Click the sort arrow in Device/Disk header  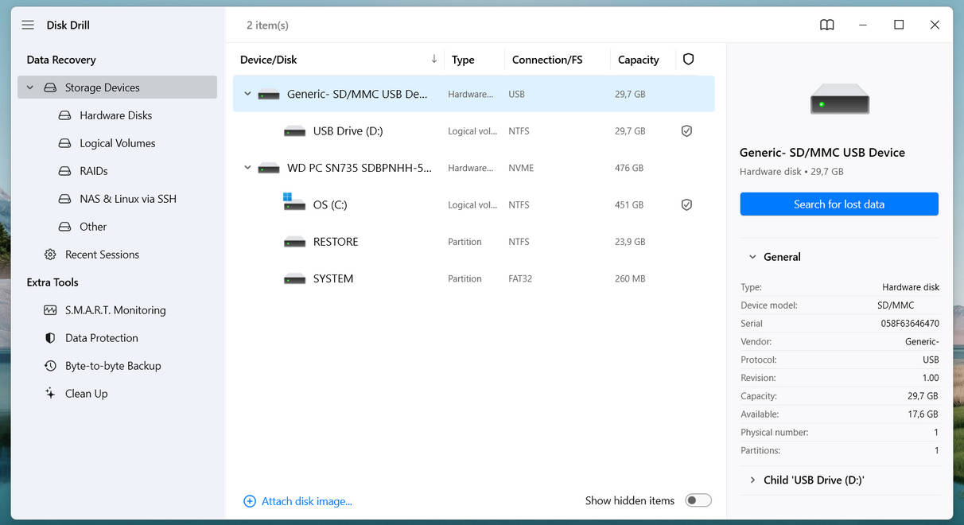click(x=434, y=59)
